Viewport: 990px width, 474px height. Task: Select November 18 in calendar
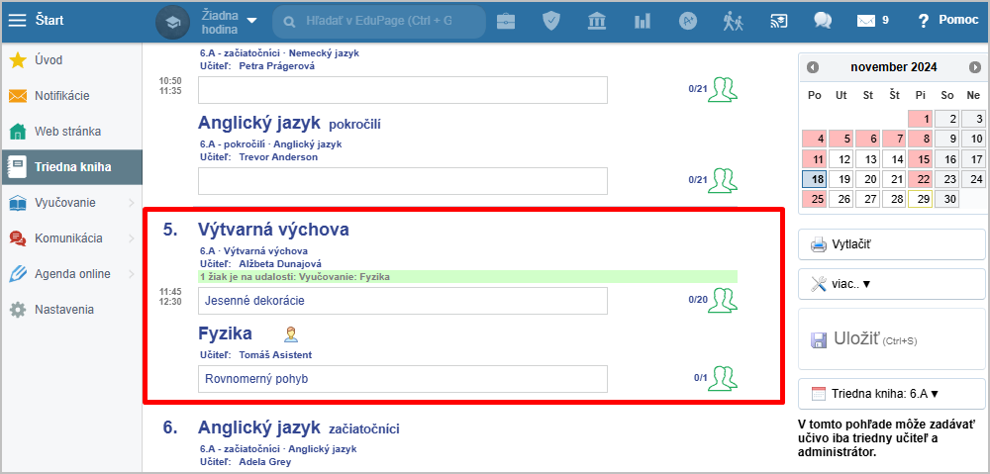point(815,179)
